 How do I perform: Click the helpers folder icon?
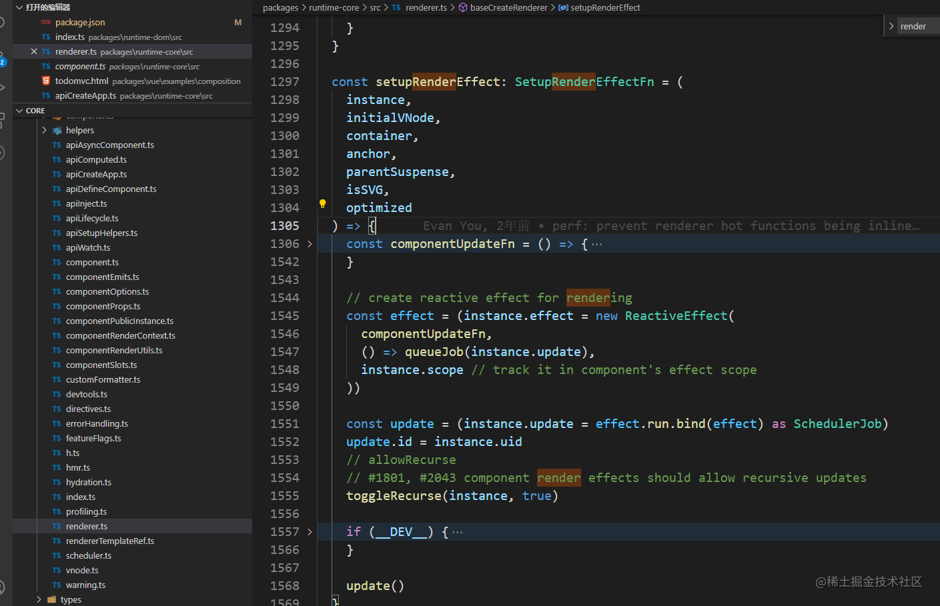click(x=57, y=131)
